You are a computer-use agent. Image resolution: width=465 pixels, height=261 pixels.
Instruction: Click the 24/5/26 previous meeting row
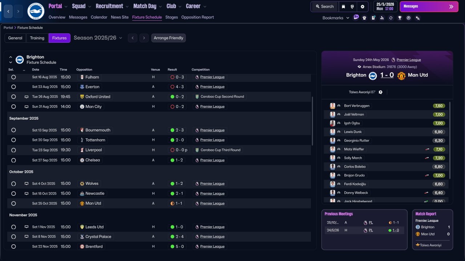pyautogui.click(x=364, y=230)
